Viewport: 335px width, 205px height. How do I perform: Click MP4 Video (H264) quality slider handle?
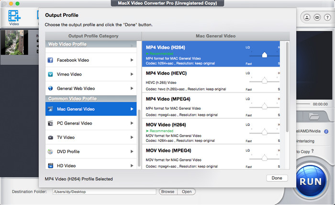[x=265, y=55]
